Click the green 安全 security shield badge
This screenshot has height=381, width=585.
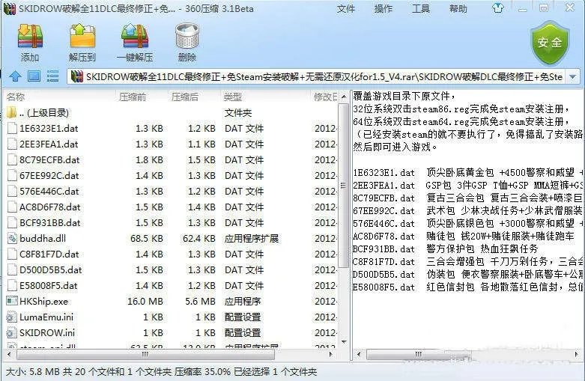[x=549, y=43]
